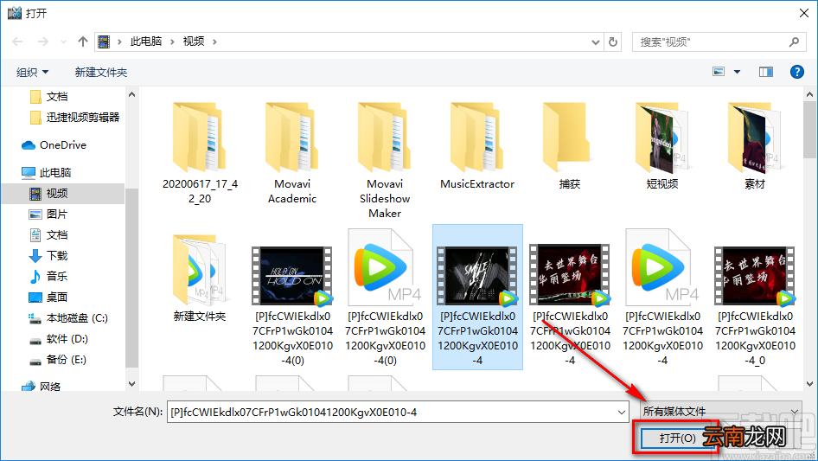The width and height of the screenshot is (818, 461).
Task: Click the 打开(O) button
Action: pos(677,438)
